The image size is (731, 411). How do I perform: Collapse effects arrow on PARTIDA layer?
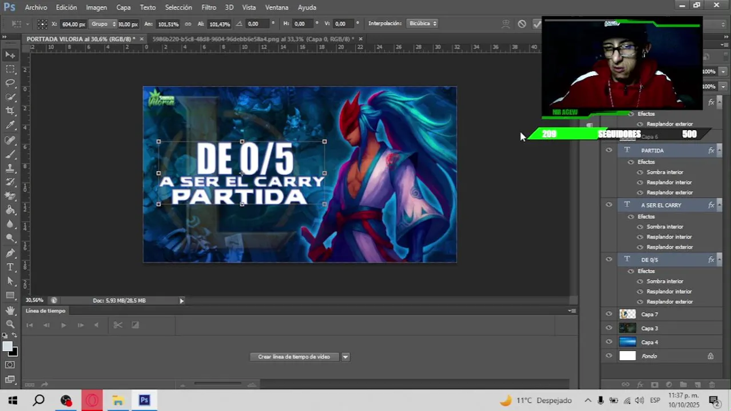click(720, 150)
